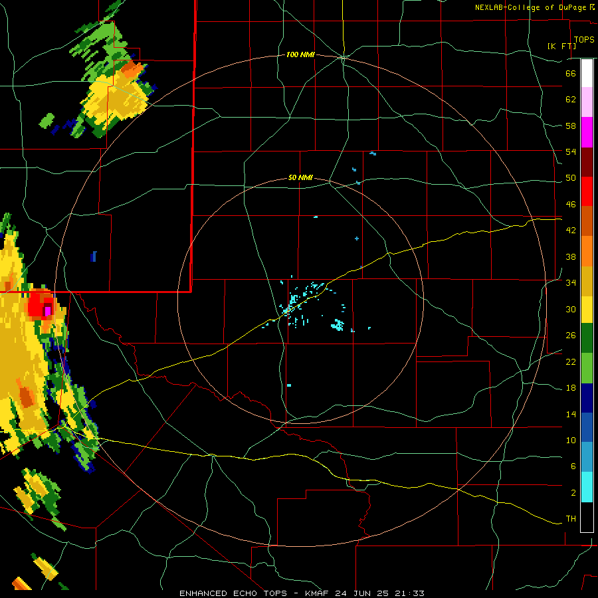Click the light pink legend swatch
This screenshot has width=598, height=598.
pos(587,102)
